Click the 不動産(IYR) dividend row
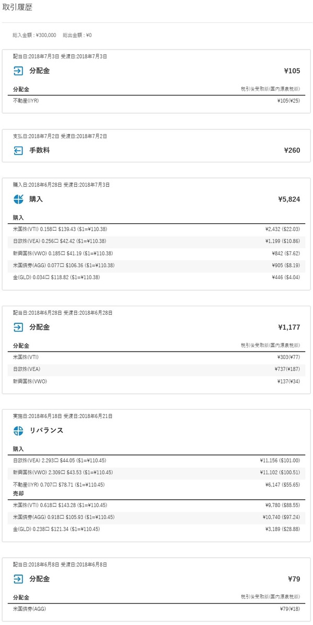 click(x=156, y=101)
